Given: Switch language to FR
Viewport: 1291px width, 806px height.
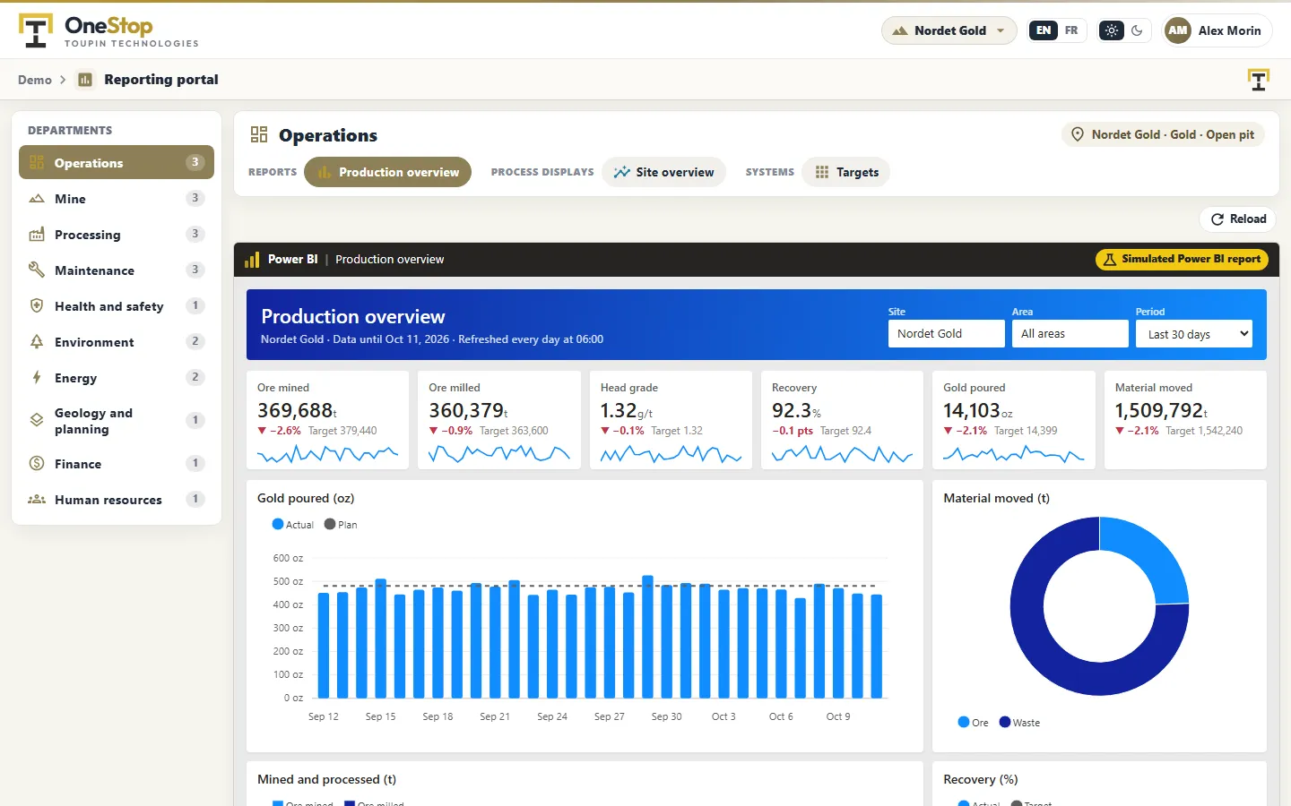Looking at the screenshot, I should pyautogui.click(x=1071, y=30).
